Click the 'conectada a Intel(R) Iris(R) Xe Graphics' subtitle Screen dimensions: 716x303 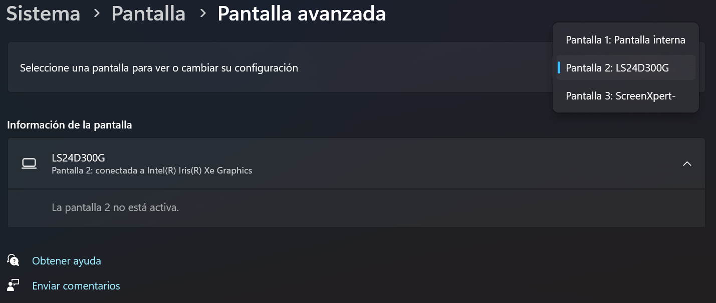pyautogui.click(x=152, y=170)
